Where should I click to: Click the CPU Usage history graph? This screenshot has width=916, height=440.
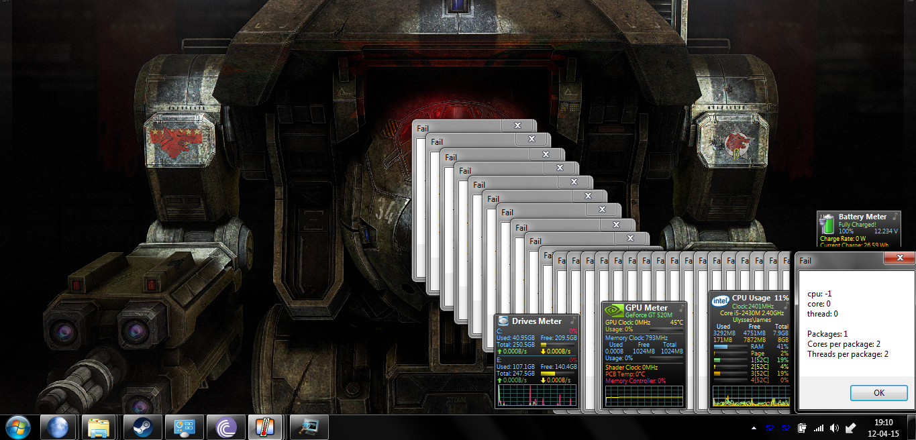[x=751, y=395]
